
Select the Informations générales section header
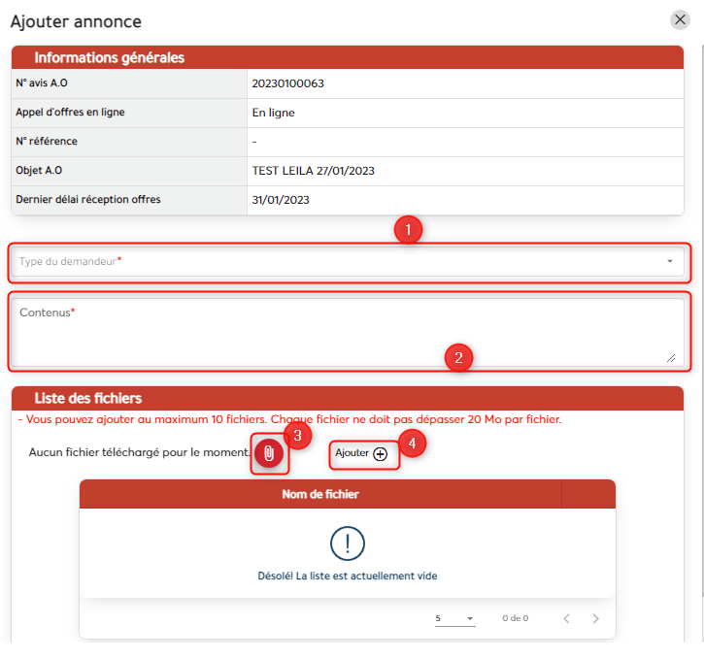click(109, 57)
